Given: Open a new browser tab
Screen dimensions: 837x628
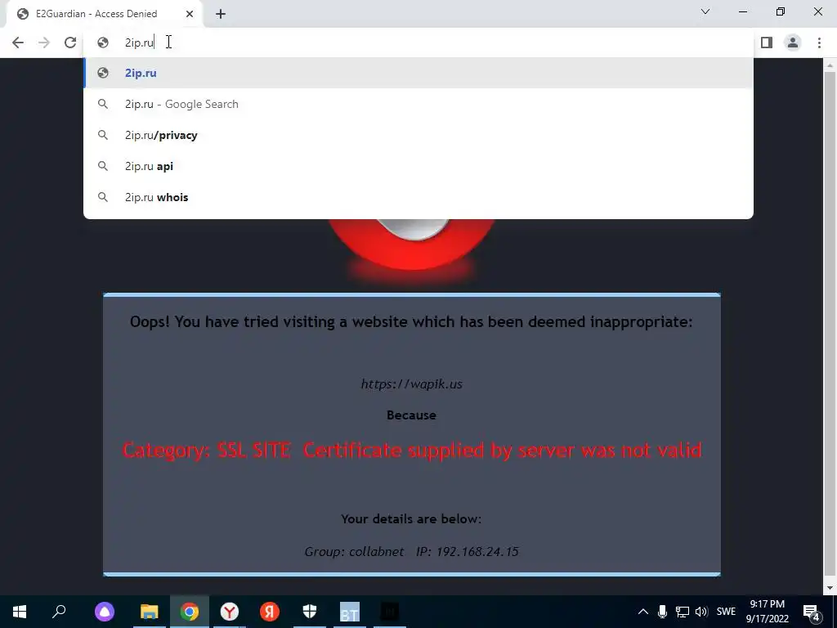Looking at the screenshot, I should coord(221,14).
